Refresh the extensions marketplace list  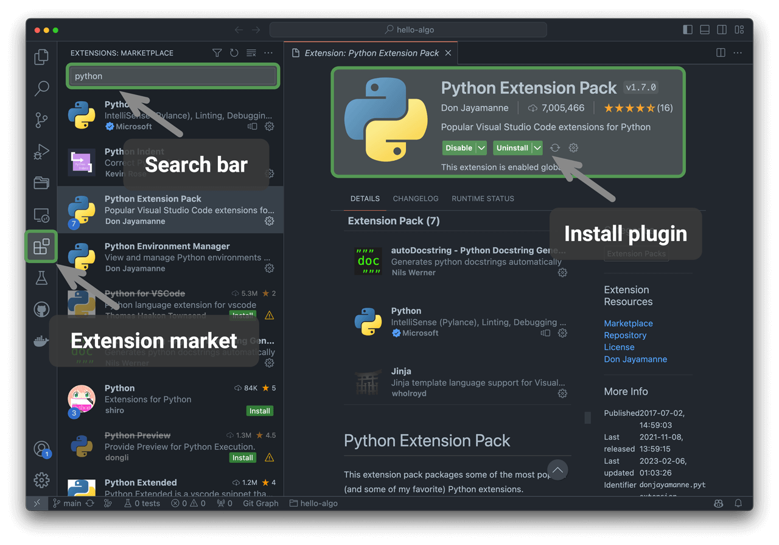[234, 53]
